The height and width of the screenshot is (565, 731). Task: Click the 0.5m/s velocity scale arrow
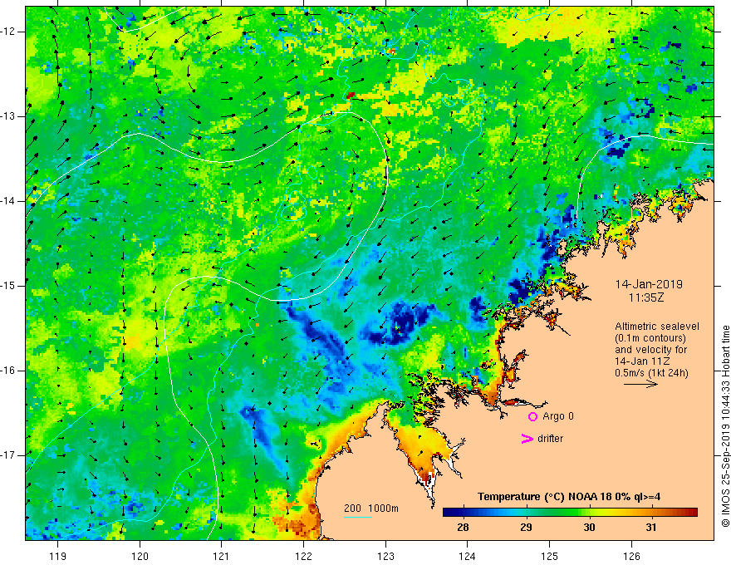[x=640, y=384]
